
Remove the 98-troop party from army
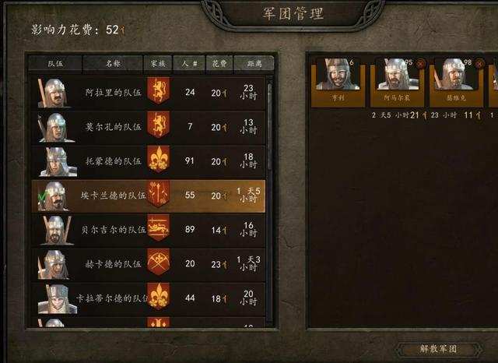click(x=479, y=64)
